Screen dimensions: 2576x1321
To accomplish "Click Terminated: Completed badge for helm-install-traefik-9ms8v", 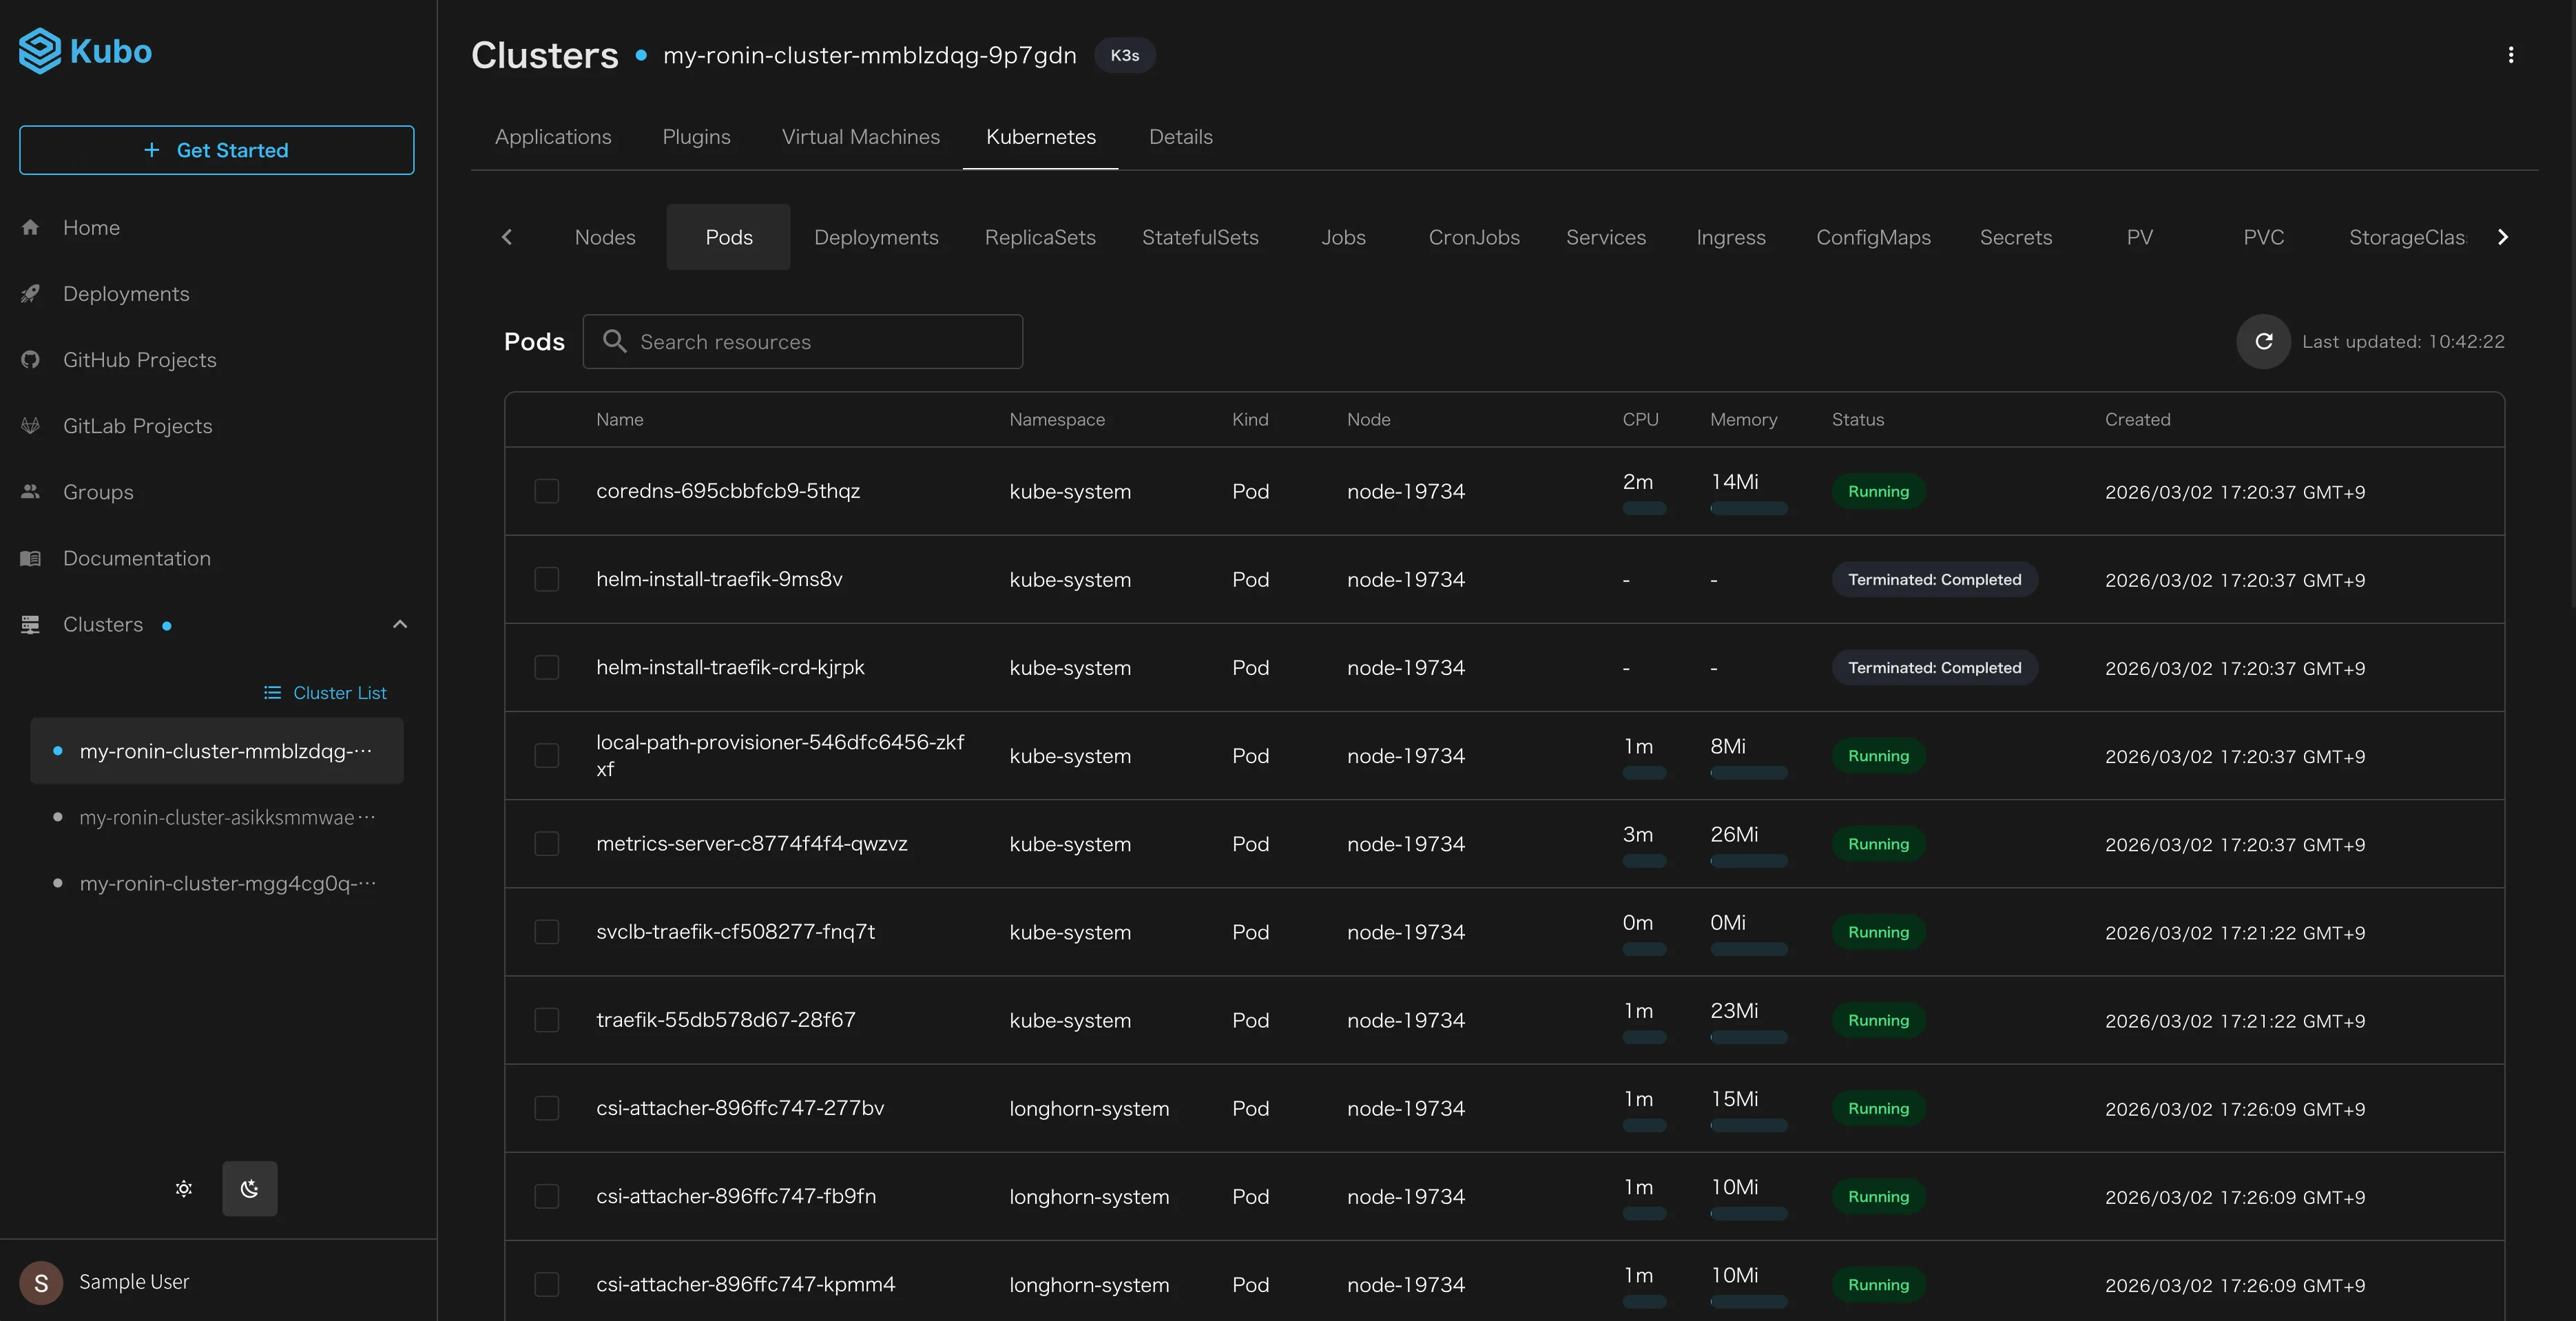I will point(1934,579).
